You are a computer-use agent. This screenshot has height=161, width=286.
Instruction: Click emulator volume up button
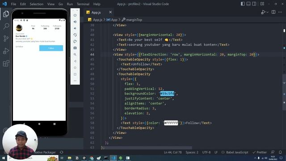pyautogui.click(x=75, y=22)
